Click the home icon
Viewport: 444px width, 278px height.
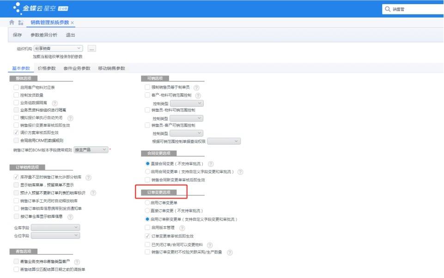tap(12, 22)
